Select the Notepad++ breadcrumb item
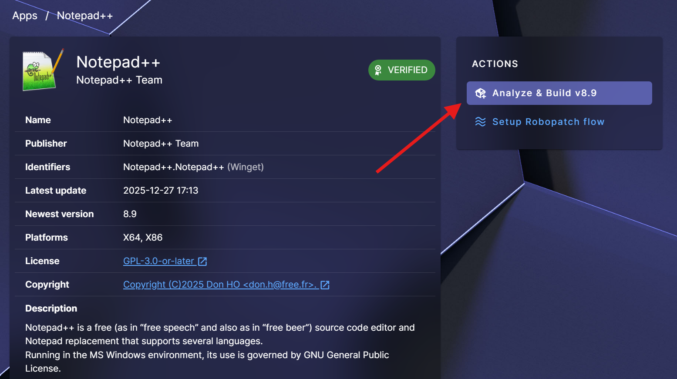The width and height of the screenshot is (677, 379). tap(85, 16)
